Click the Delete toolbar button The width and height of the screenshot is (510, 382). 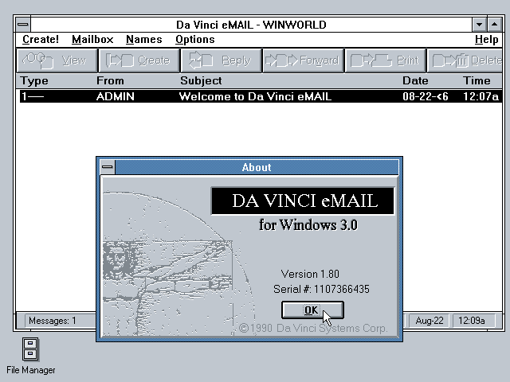pos(465,60)
